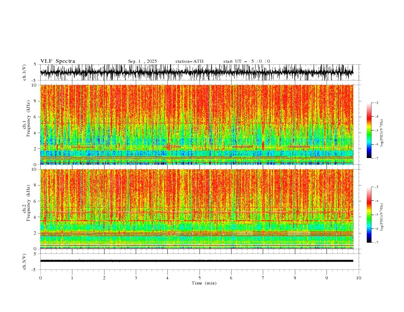Click the ch.1 voltage waveform trace
The image size is (404, 312).
click(196, 72)
